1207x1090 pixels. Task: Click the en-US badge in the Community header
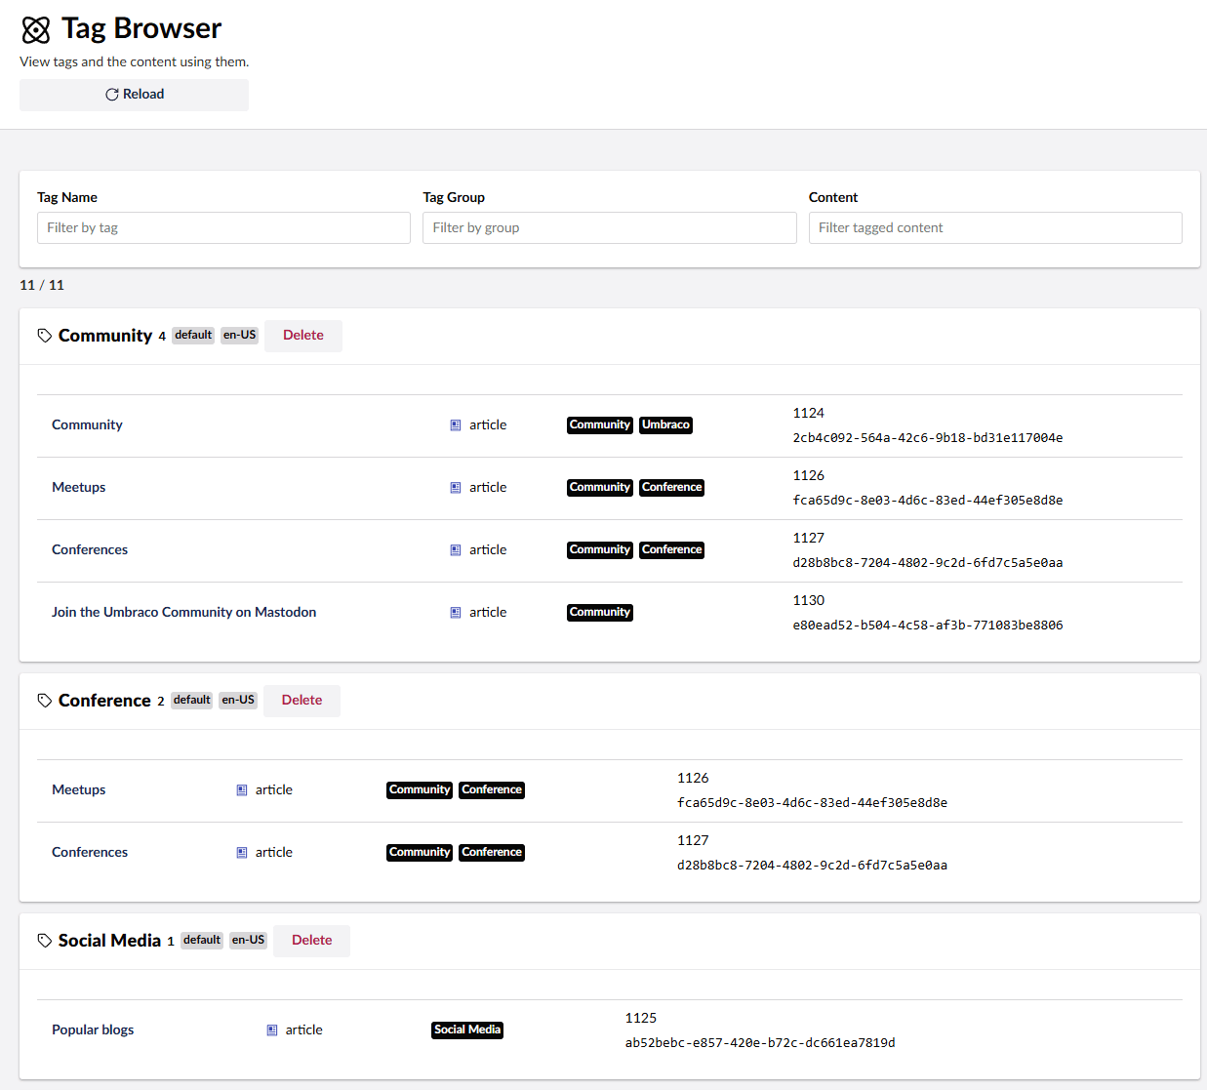(240, 336)
